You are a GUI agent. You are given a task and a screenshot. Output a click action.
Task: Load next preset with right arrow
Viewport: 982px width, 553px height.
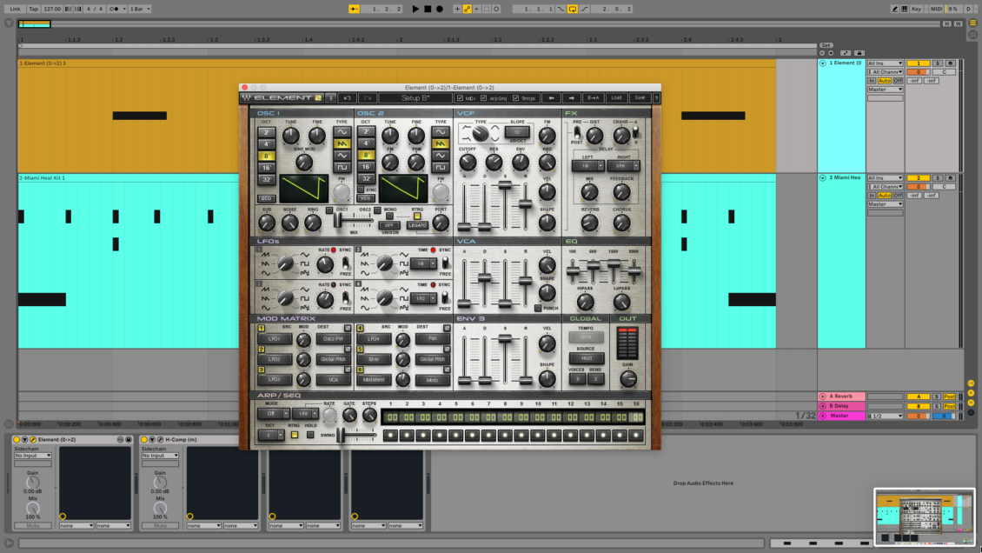tap(571, 97)
